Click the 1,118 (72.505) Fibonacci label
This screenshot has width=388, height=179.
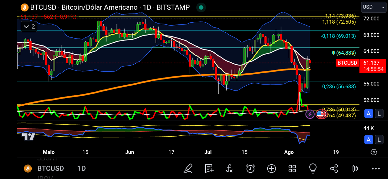tap(339, 22)
